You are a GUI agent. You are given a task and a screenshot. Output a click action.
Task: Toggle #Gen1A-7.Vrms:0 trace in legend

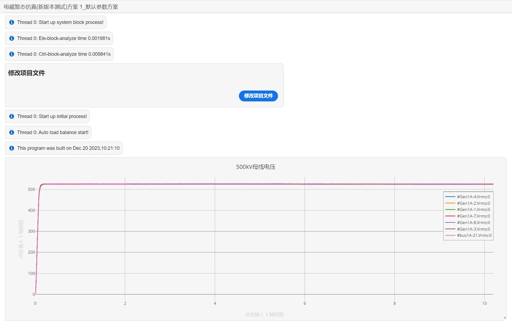(x=468, y=216)
